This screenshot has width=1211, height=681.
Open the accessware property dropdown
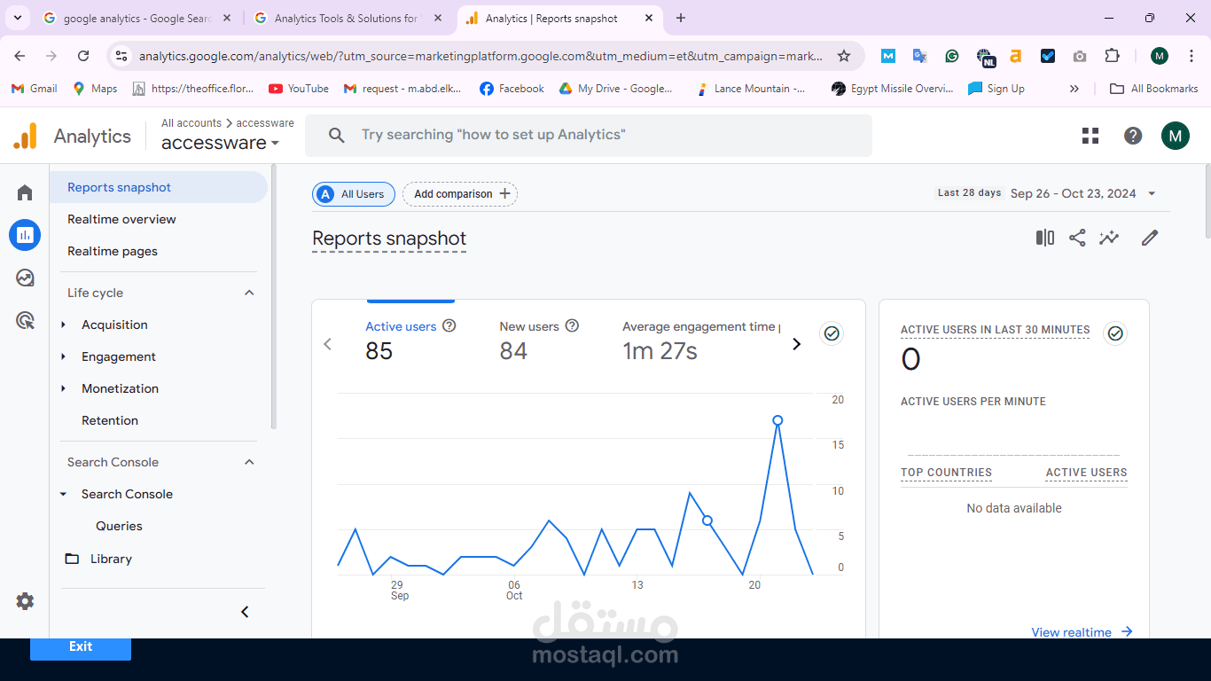click(x=221, y=143)
